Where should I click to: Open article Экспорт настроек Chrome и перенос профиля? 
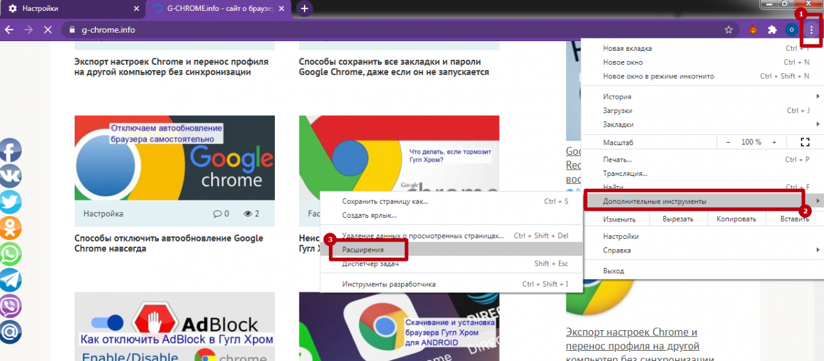pos(171,67)
